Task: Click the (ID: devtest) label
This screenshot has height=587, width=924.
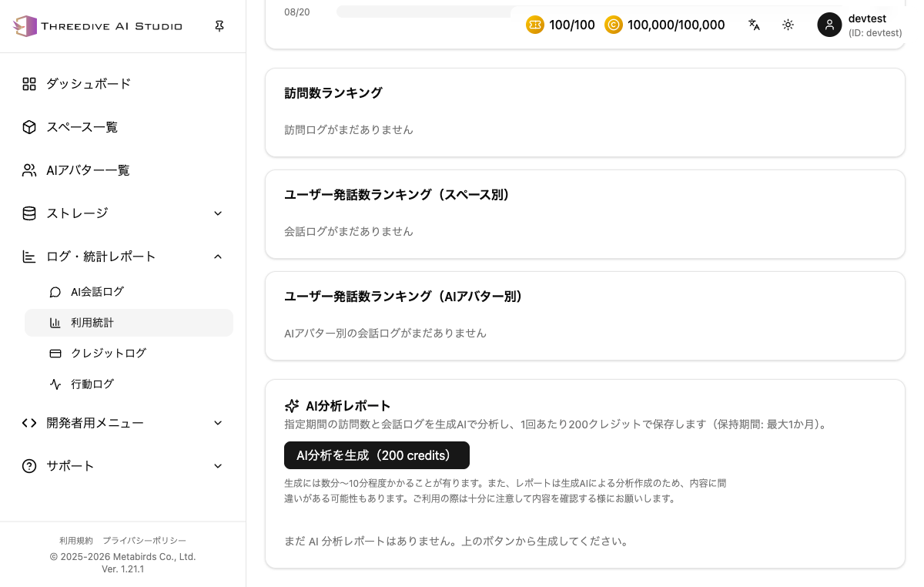Action: pyautogui.click(x=875, y=33)
